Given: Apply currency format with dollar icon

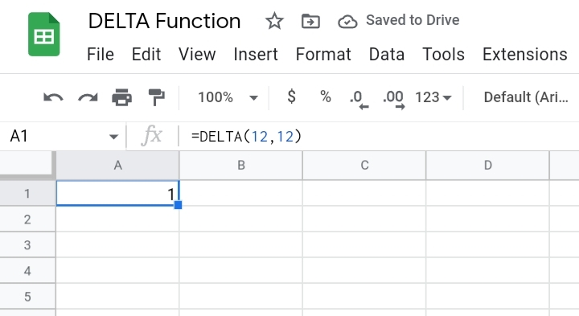Looking at the screenshot, I should (x=291, y=96).
